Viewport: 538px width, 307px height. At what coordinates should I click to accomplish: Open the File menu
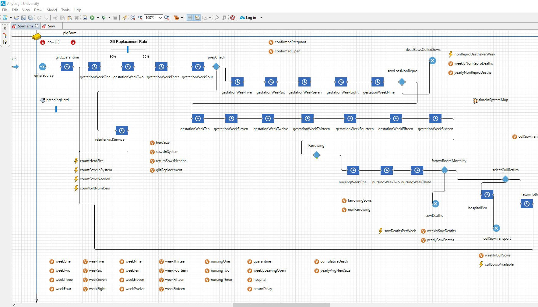click(x=5, y=10)
